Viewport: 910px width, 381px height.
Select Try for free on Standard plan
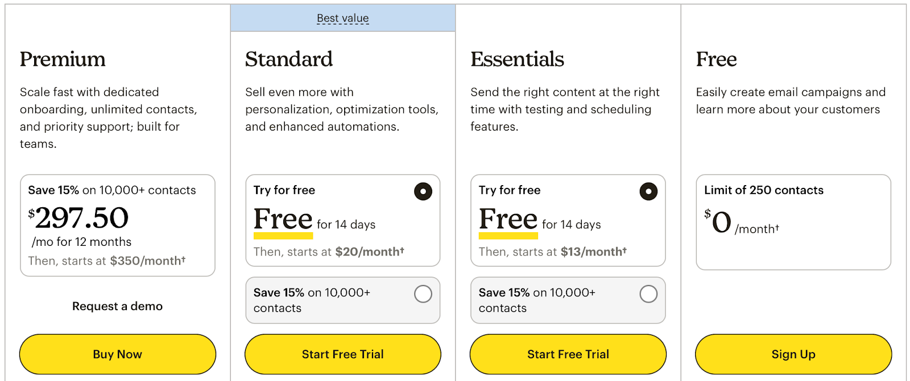423,191
